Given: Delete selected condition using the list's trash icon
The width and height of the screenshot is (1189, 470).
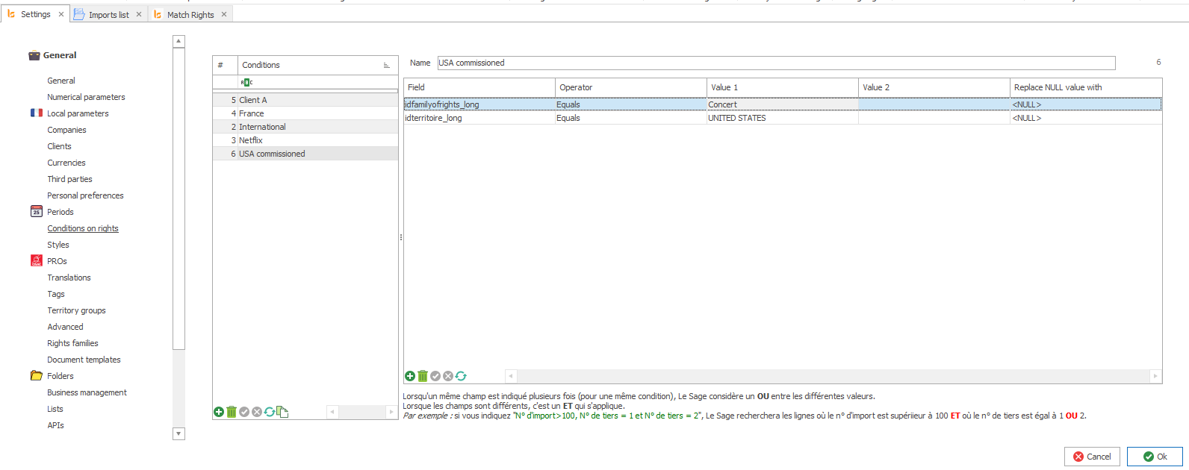Looking at the screenshot, I should coord(232,412).
